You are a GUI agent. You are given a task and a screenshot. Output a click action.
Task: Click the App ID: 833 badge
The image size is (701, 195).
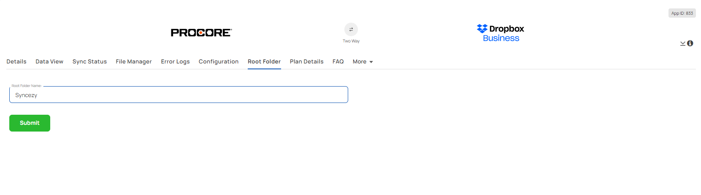(682, 13)
